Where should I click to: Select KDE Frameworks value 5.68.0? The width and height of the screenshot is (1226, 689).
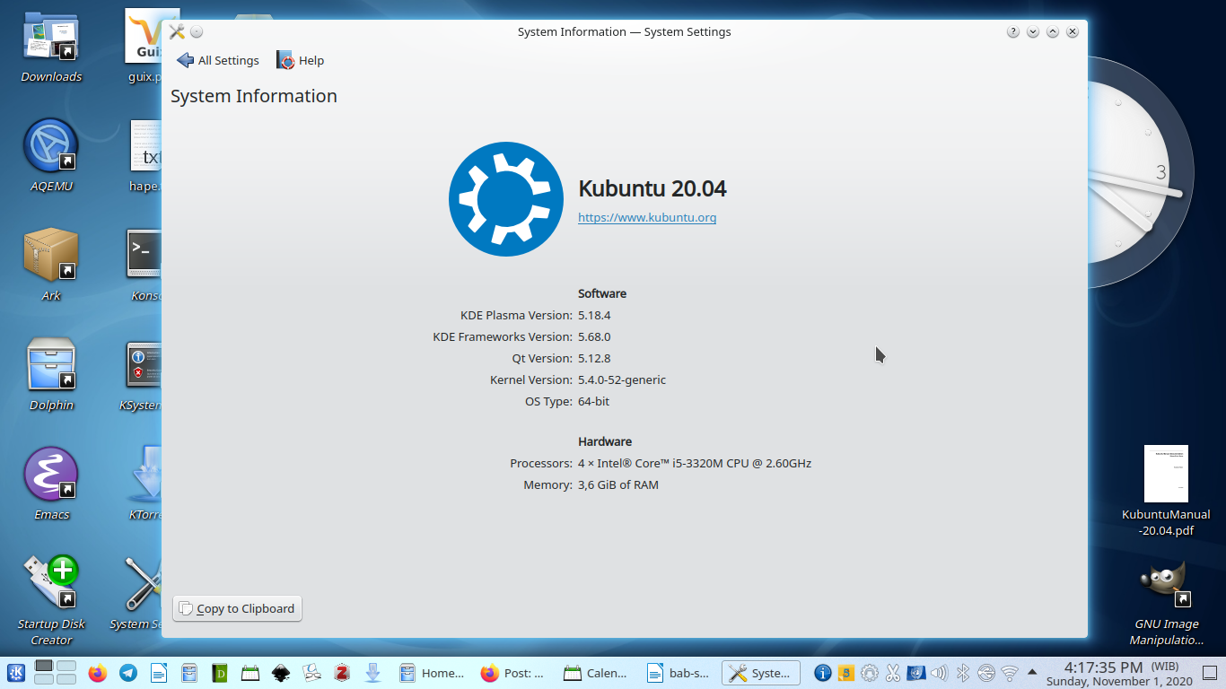tap(594, 336)
